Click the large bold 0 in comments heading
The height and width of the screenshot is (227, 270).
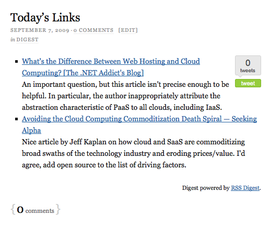pyautogui.click(x=20, y=210)
